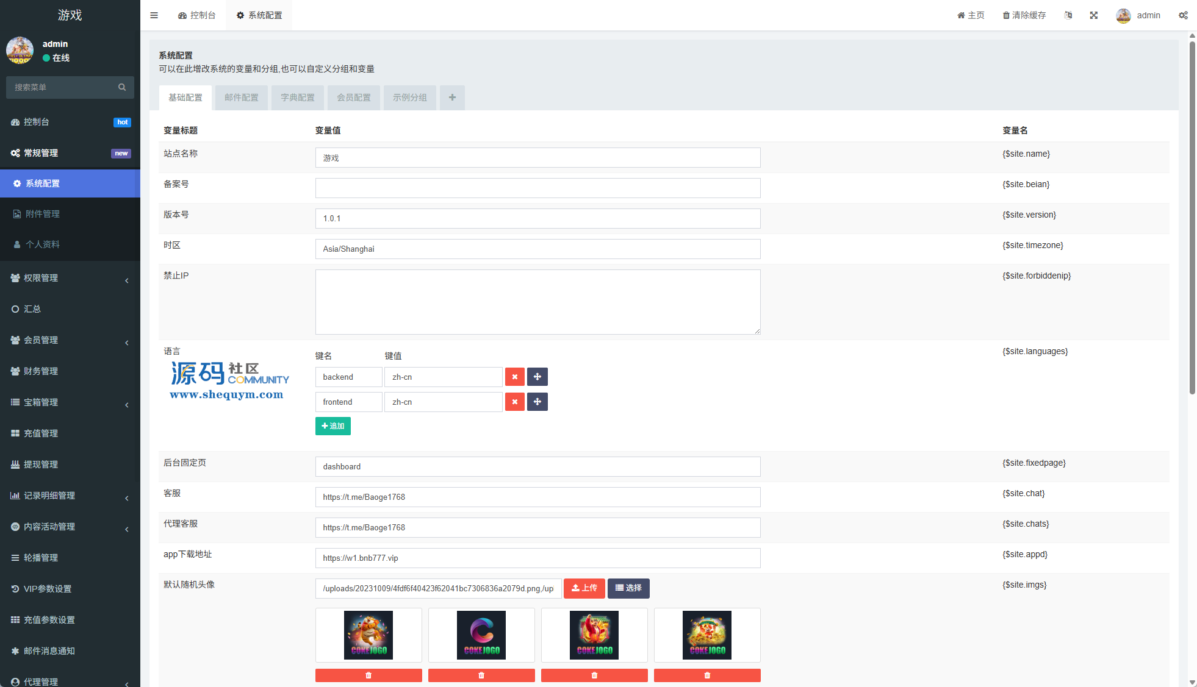Viewport: 1197px width, 687px height.
Task: Click the green 追加 button
Action: (332, 425)
